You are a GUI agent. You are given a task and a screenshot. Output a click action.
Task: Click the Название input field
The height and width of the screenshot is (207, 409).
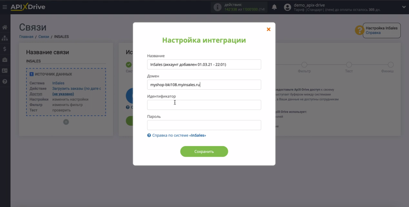click(204, 64)
